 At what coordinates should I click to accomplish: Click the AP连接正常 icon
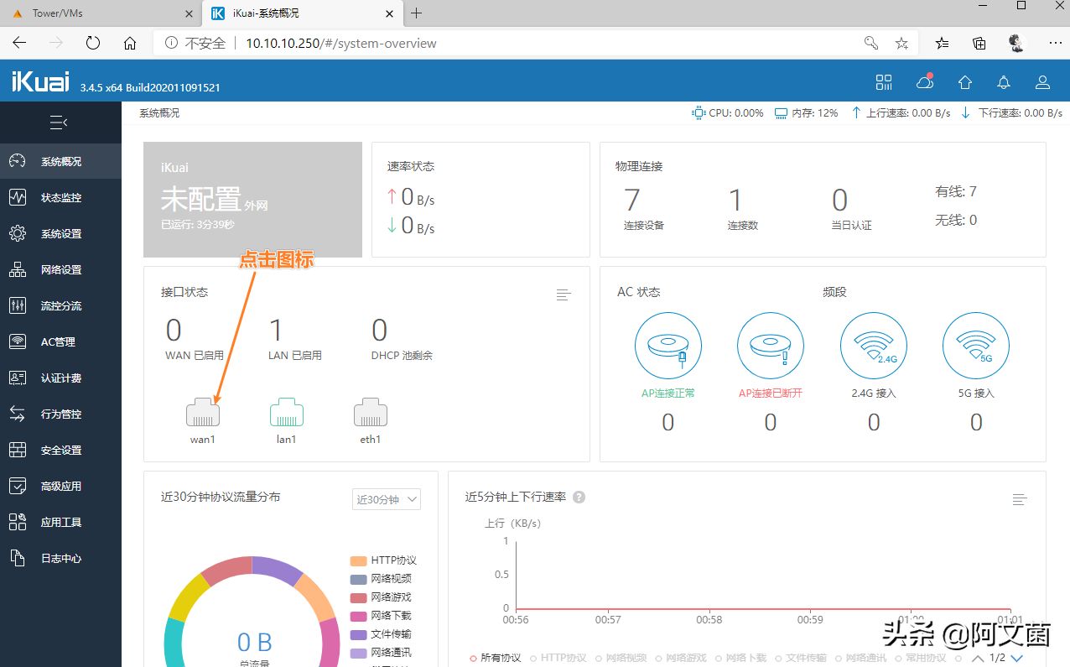click(668, 346)
